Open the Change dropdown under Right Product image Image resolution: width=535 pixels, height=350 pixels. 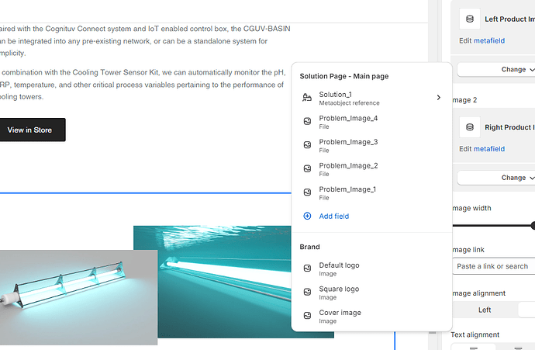(496, 178)
